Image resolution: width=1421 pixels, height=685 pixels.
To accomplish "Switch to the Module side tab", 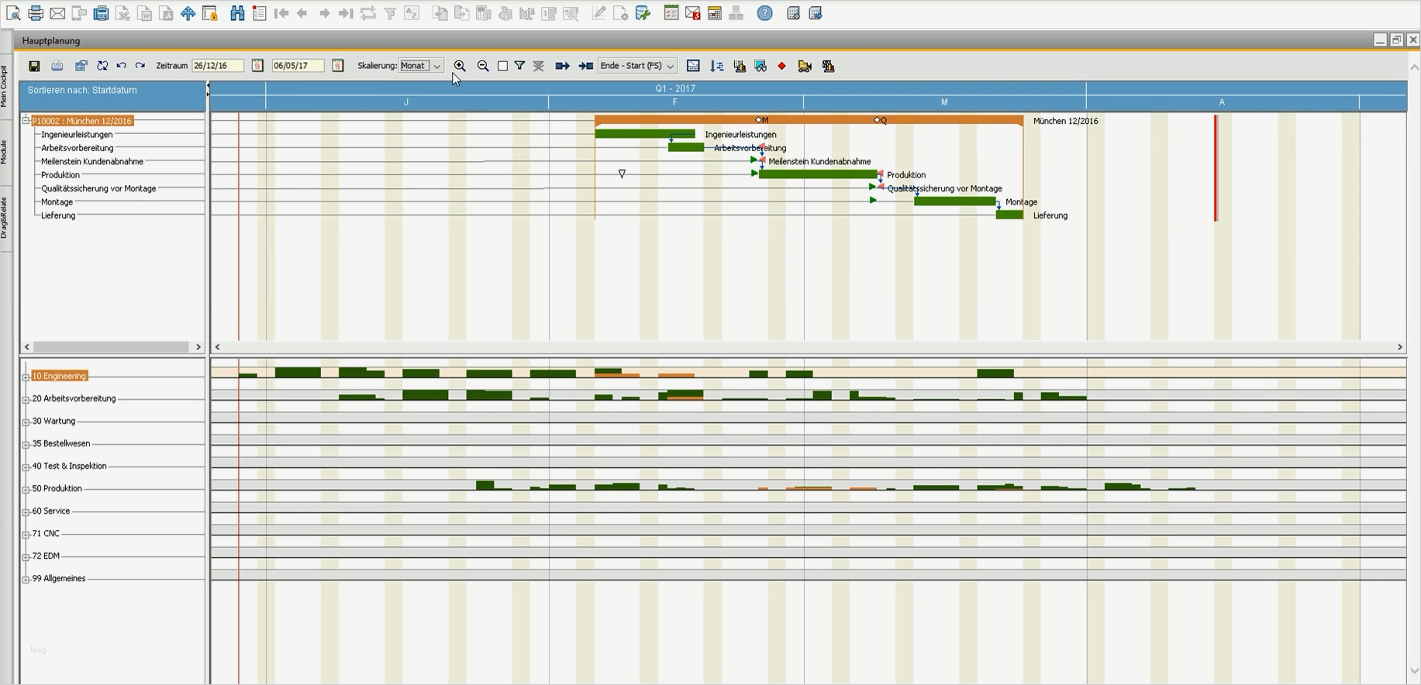I will pos(5,152).
